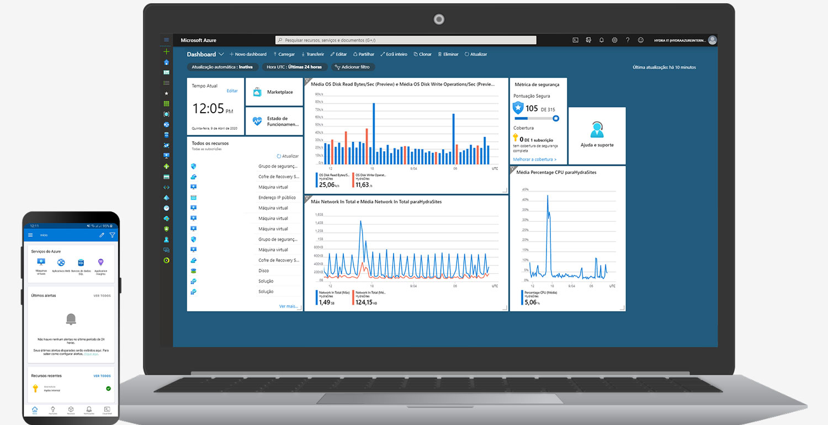Click the Favorites star icon in sidebar
828x425 pixels.
tap(166, 93)
